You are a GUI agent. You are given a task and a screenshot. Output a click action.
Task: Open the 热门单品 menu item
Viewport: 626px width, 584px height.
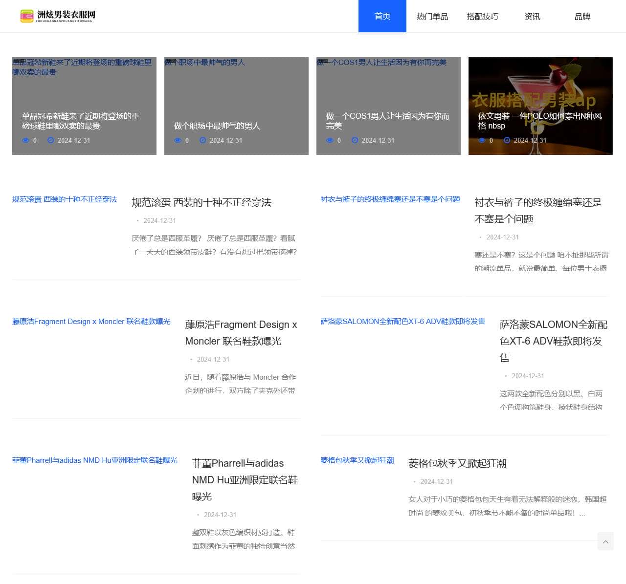point(432,16)
